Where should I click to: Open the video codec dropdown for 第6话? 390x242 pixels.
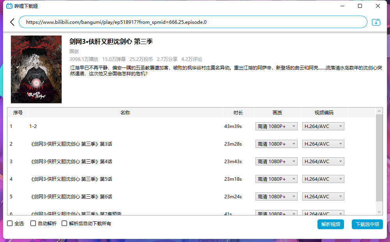[323, 196]
